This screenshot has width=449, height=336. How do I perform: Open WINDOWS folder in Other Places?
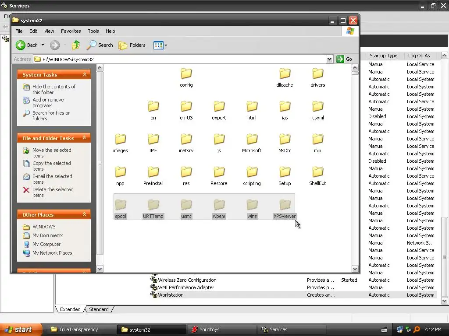44,227
